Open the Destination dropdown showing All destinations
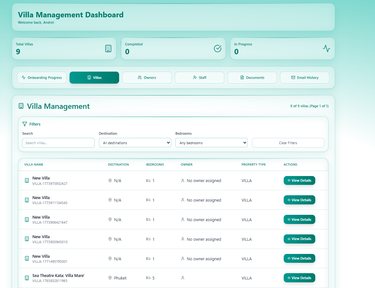 coord(135,143)
